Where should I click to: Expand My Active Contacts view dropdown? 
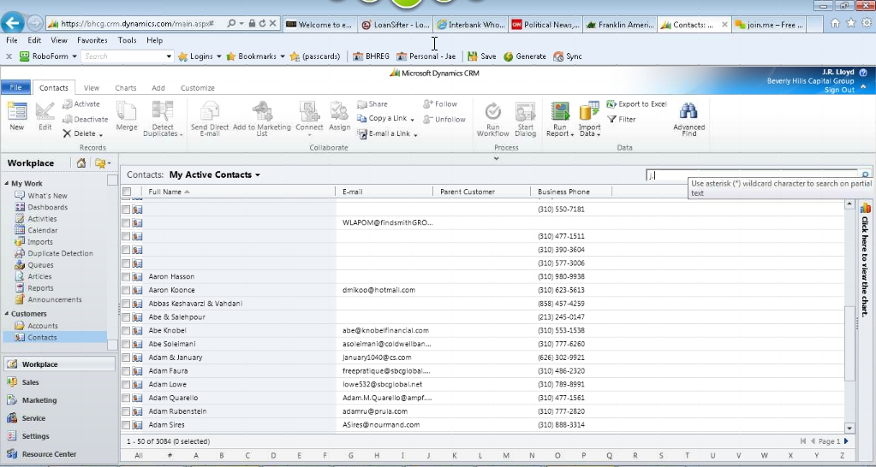click(258, 175)
